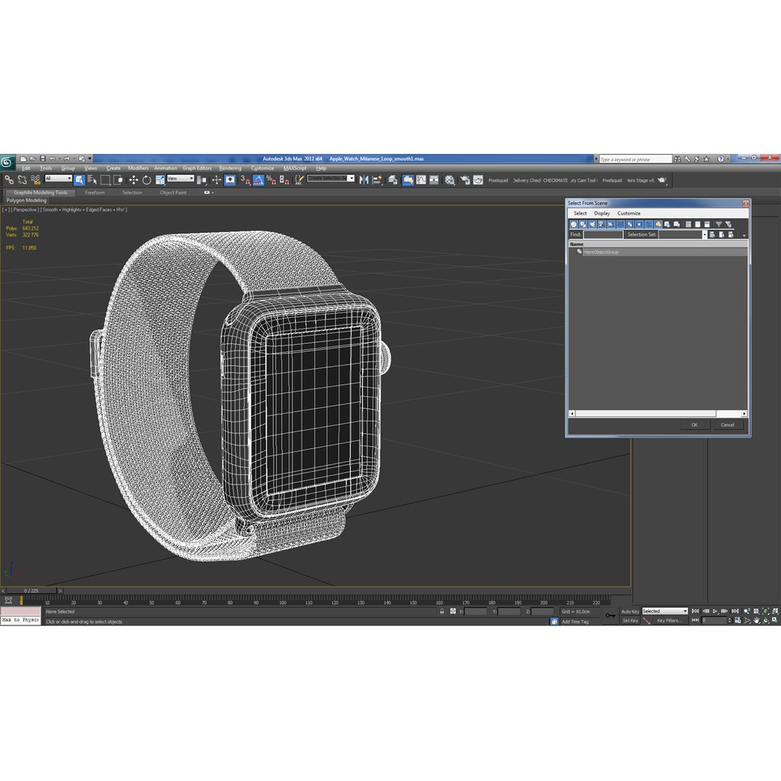Open Render Setup teapot icon
Viewport: 781px width, 781px height.
(x=465, y=180)
